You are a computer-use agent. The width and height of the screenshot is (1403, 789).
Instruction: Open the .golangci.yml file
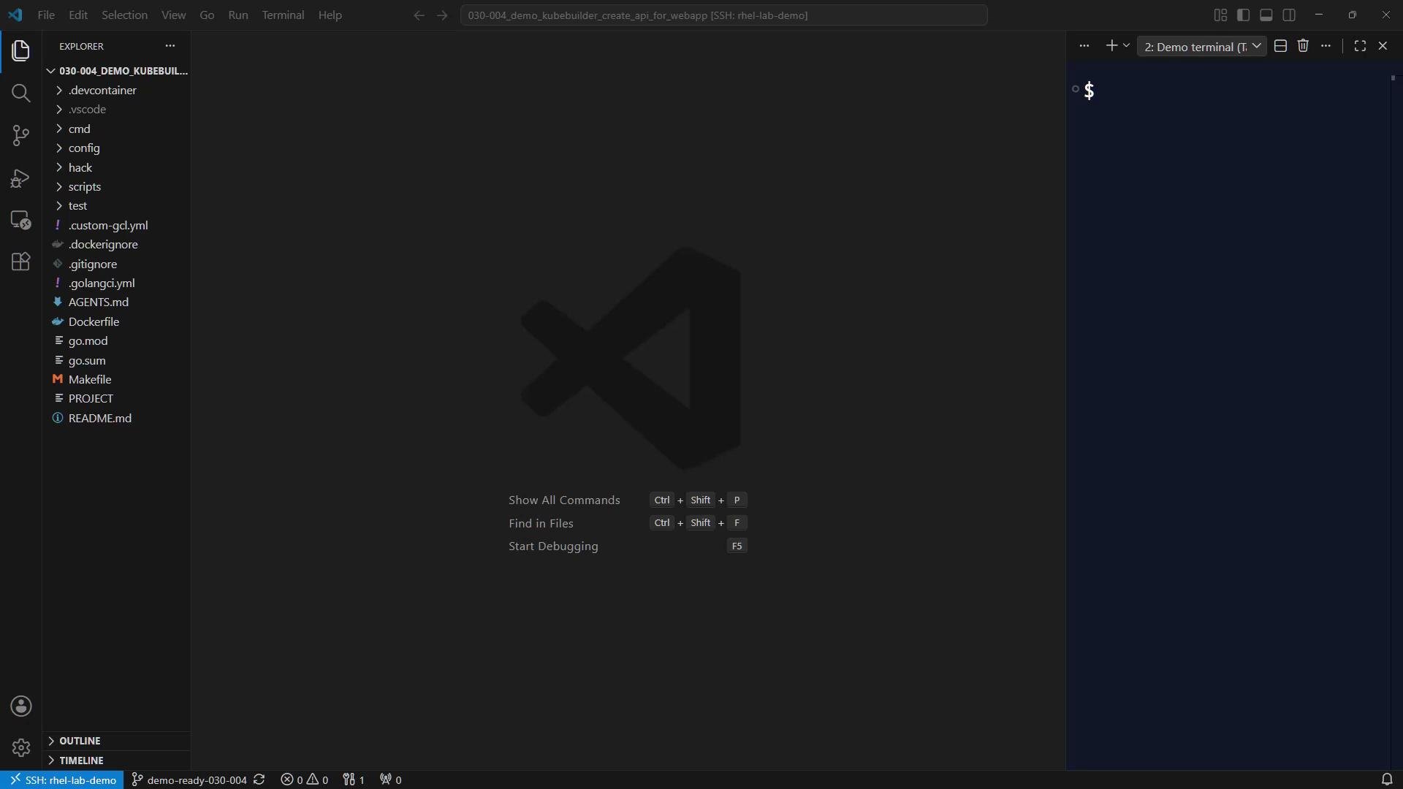click(117, 283)
